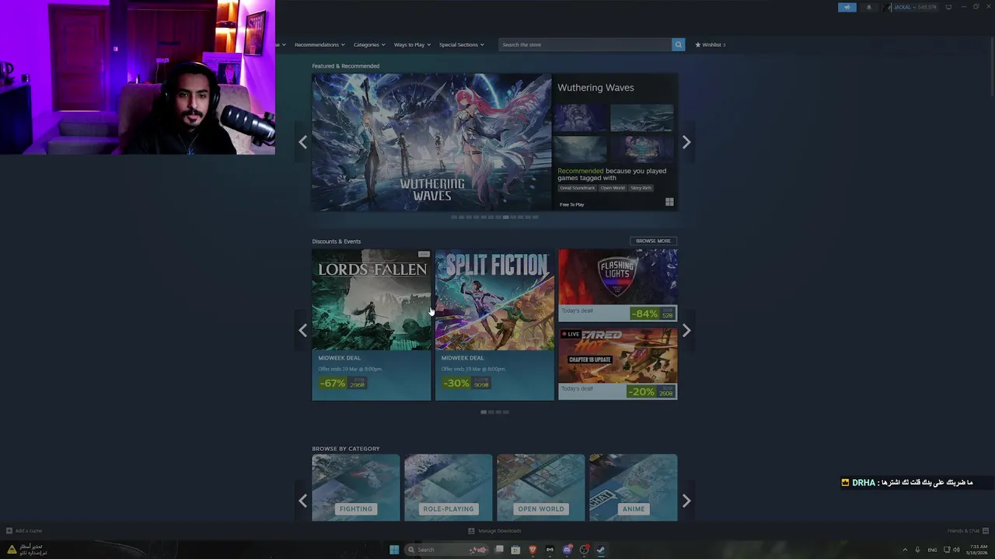The width and height of the screenshot is (995, 559).
Task: Click the blue announcements megaphone icon
Action: [847, 7]
